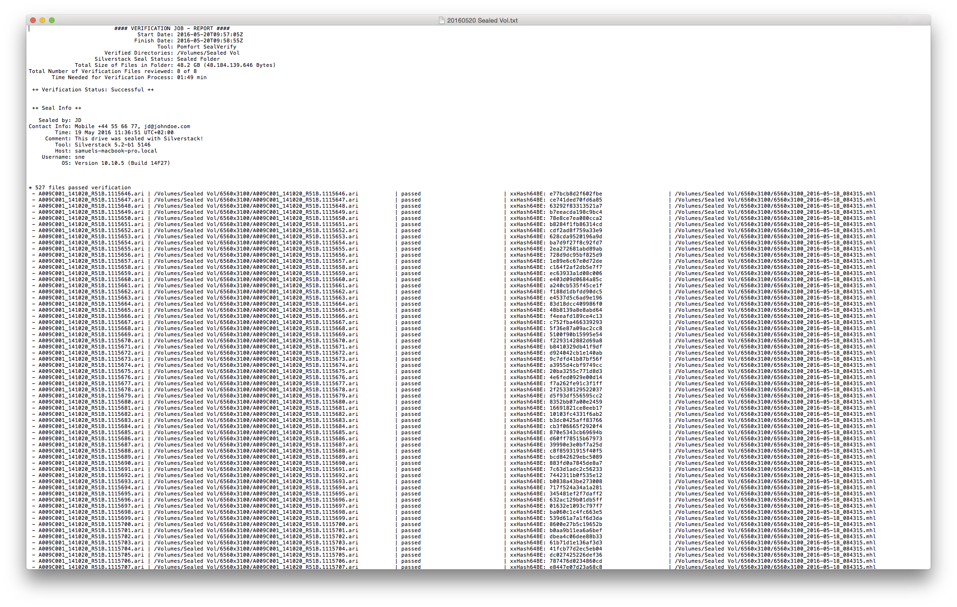The image size is (957, 607).
Task: Click the mhl path in the 1115706.ari row
Action: tap(775, 561)
